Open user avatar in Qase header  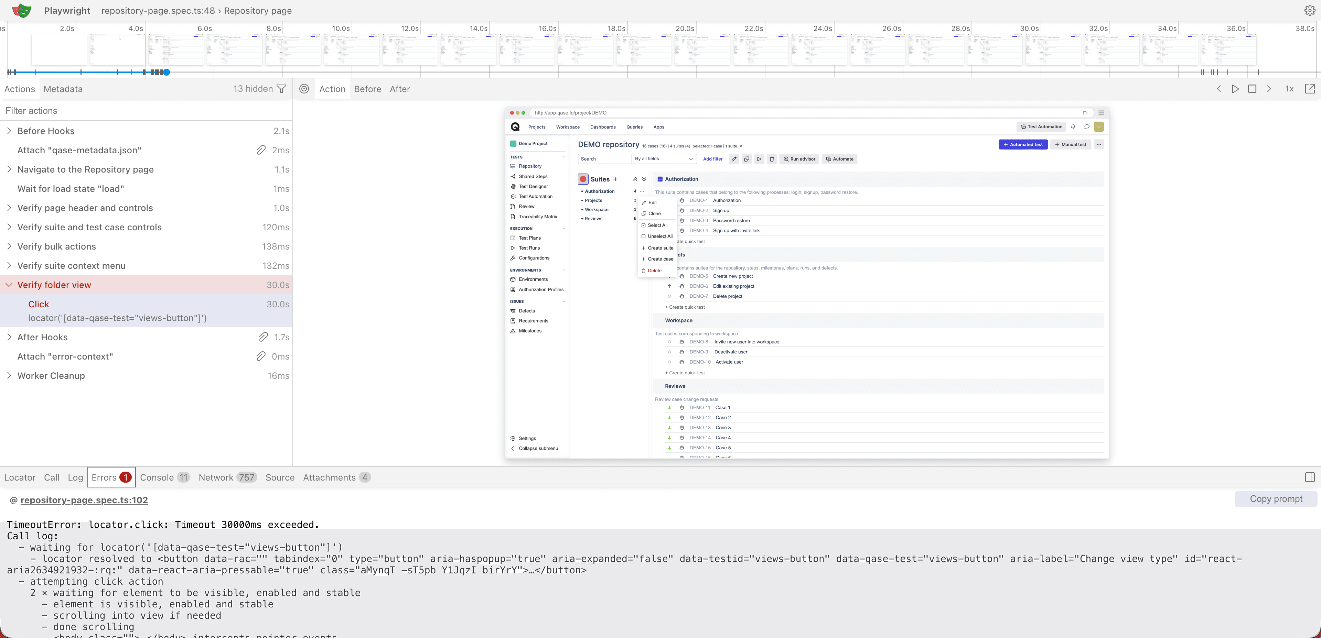coord(1099,126)
